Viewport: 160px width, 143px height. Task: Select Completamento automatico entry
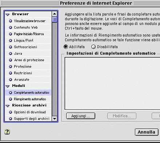coord(28,93)
